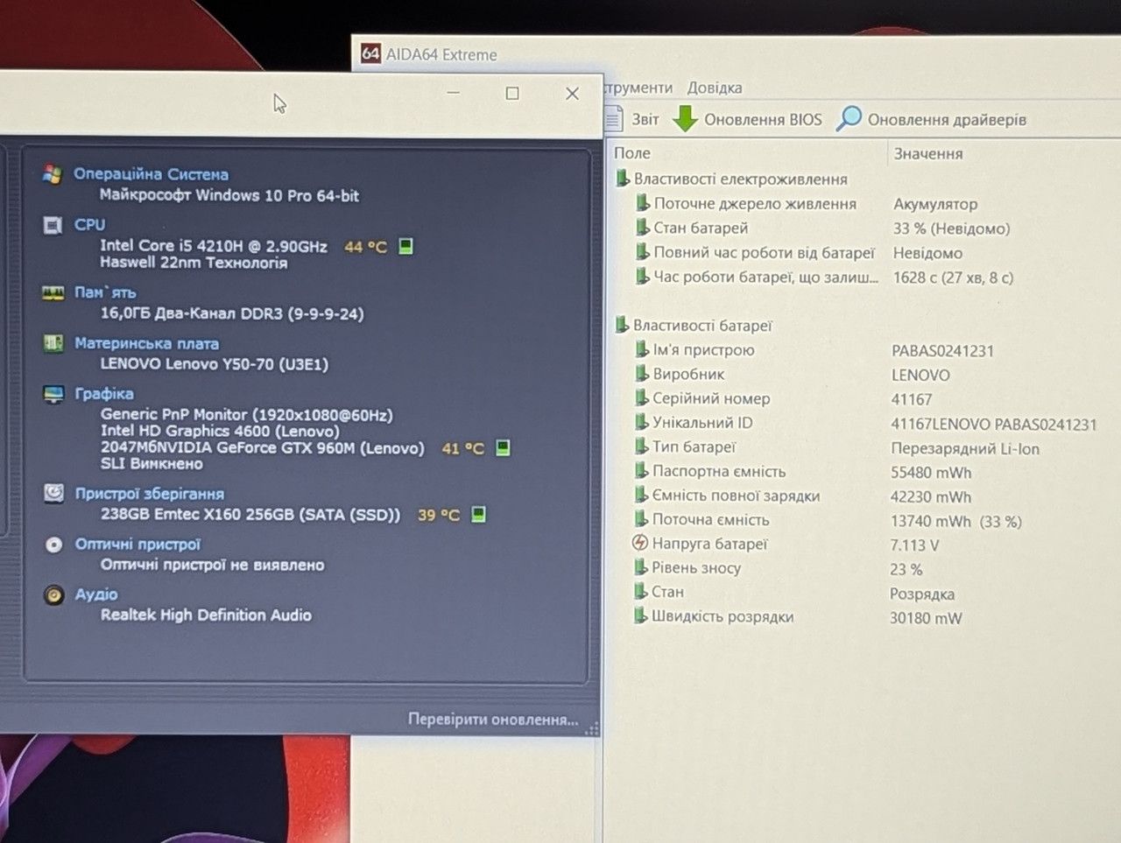The height and width of the screenshot is (843, 1121).
Task: Click the value Перезарядний Li-Ion
Action: tap(965, 448)
